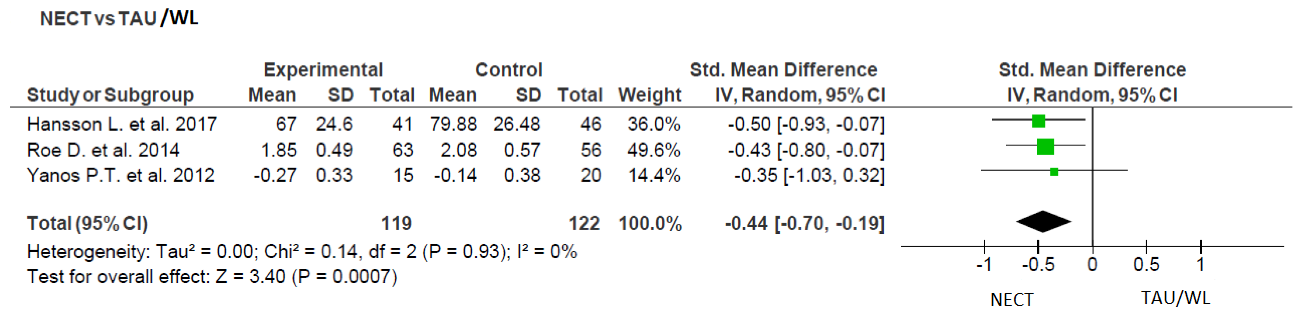Image resolution: width=1301 pixels, height=315 pixels.
Task: Click the Hansson 2017 green effect square
Action: point(1038,121)
